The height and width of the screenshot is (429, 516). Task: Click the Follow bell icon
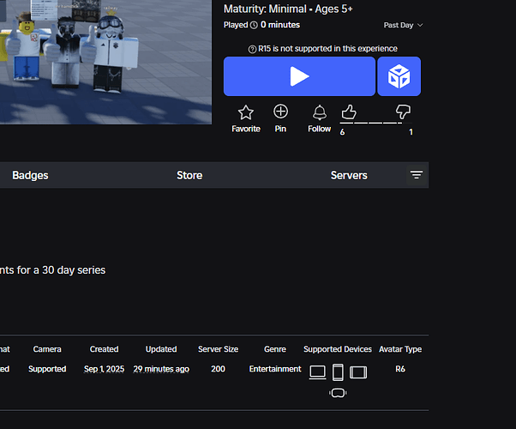(x=320, y=112)
